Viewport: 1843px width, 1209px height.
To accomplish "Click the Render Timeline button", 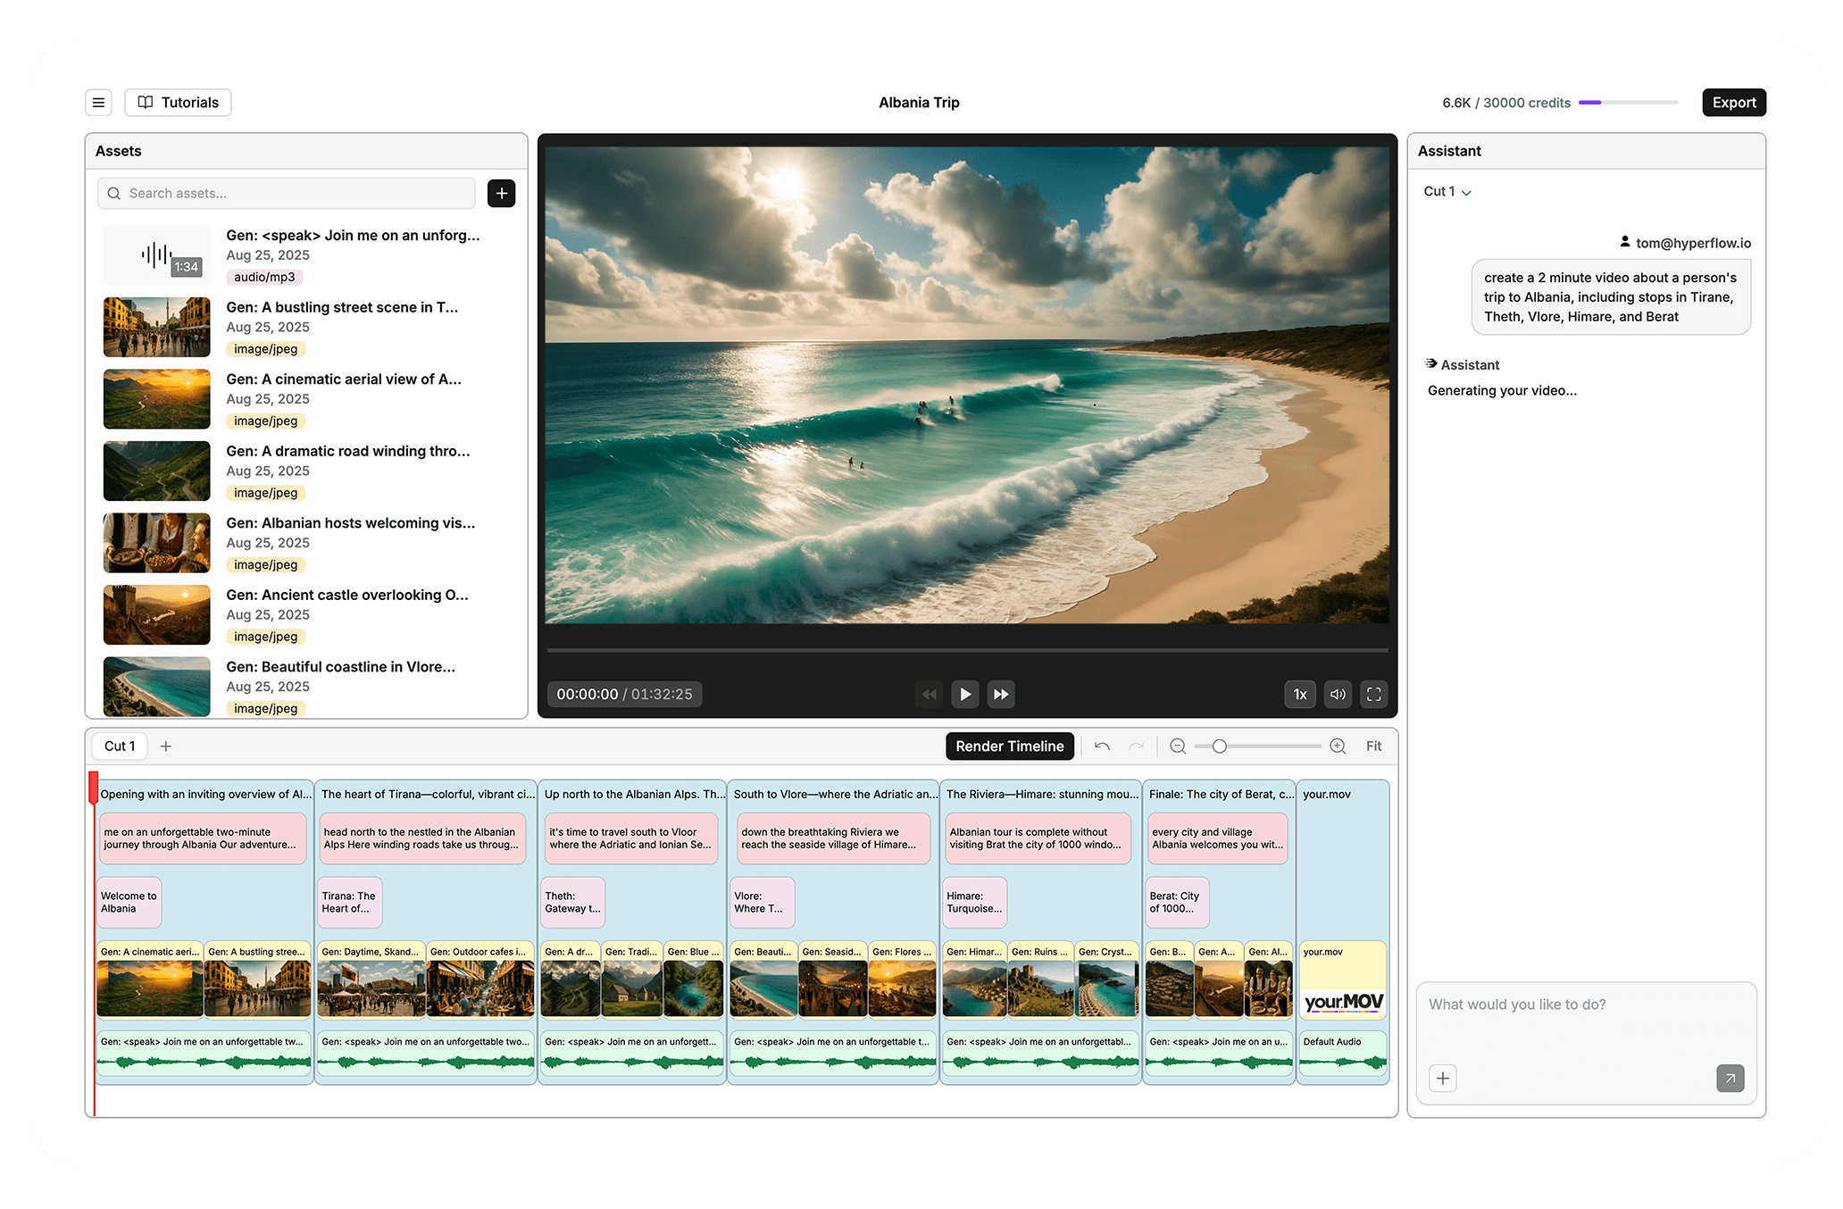I will (x=1009, y=746).
